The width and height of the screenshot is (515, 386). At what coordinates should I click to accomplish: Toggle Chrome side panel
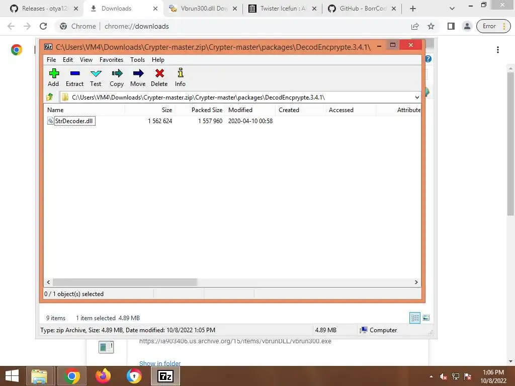(451, 26)
